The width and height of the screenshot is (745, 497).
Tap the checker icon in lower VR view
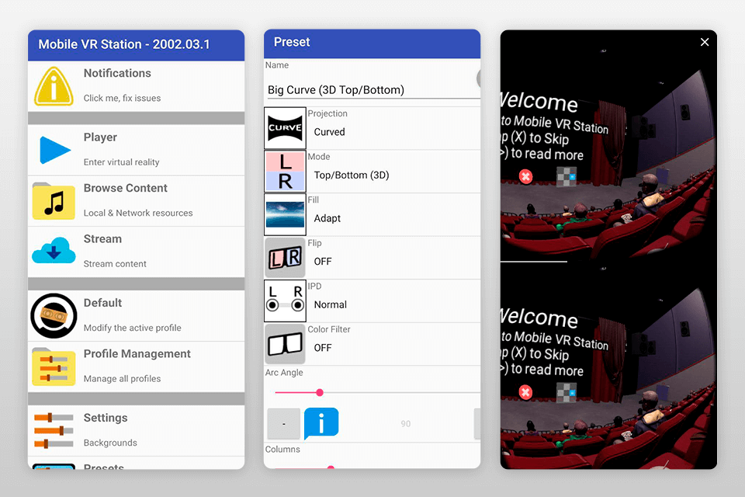[567, 392]
